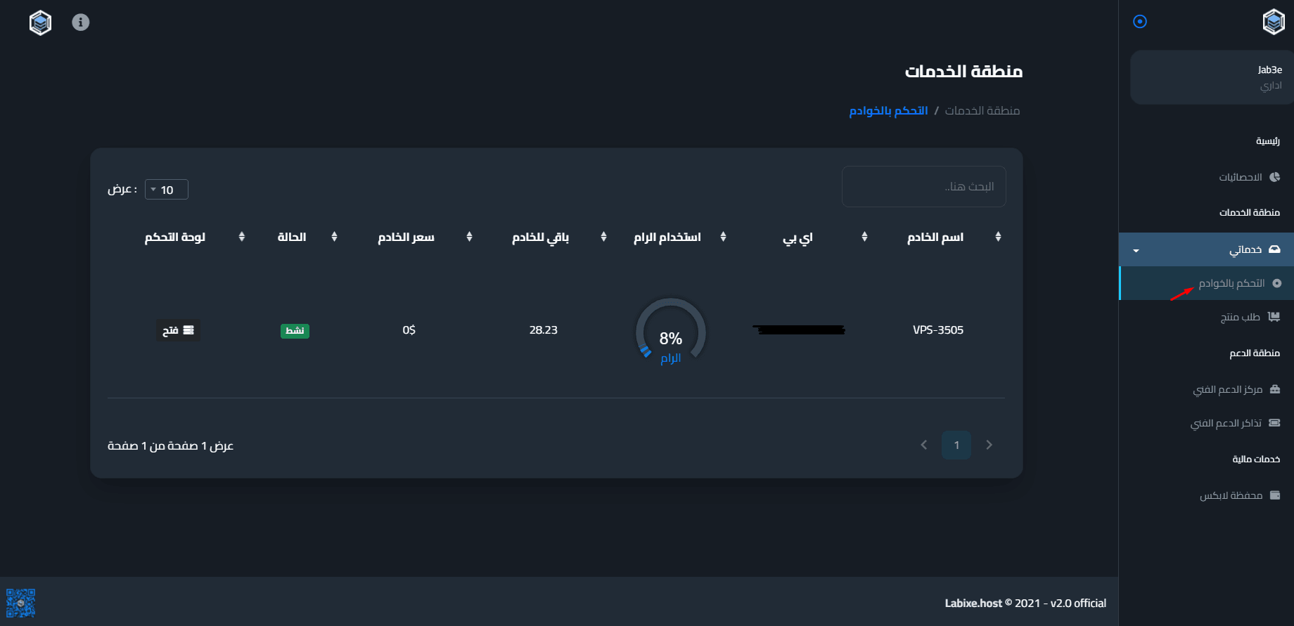The width and height of the screenshot is (1294, 626).
Task: Click the Labixe logo atop the sidebar
Action: (1274, 22)
